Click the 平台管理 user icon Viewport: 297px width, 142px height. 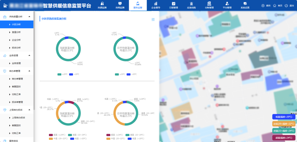227,4
